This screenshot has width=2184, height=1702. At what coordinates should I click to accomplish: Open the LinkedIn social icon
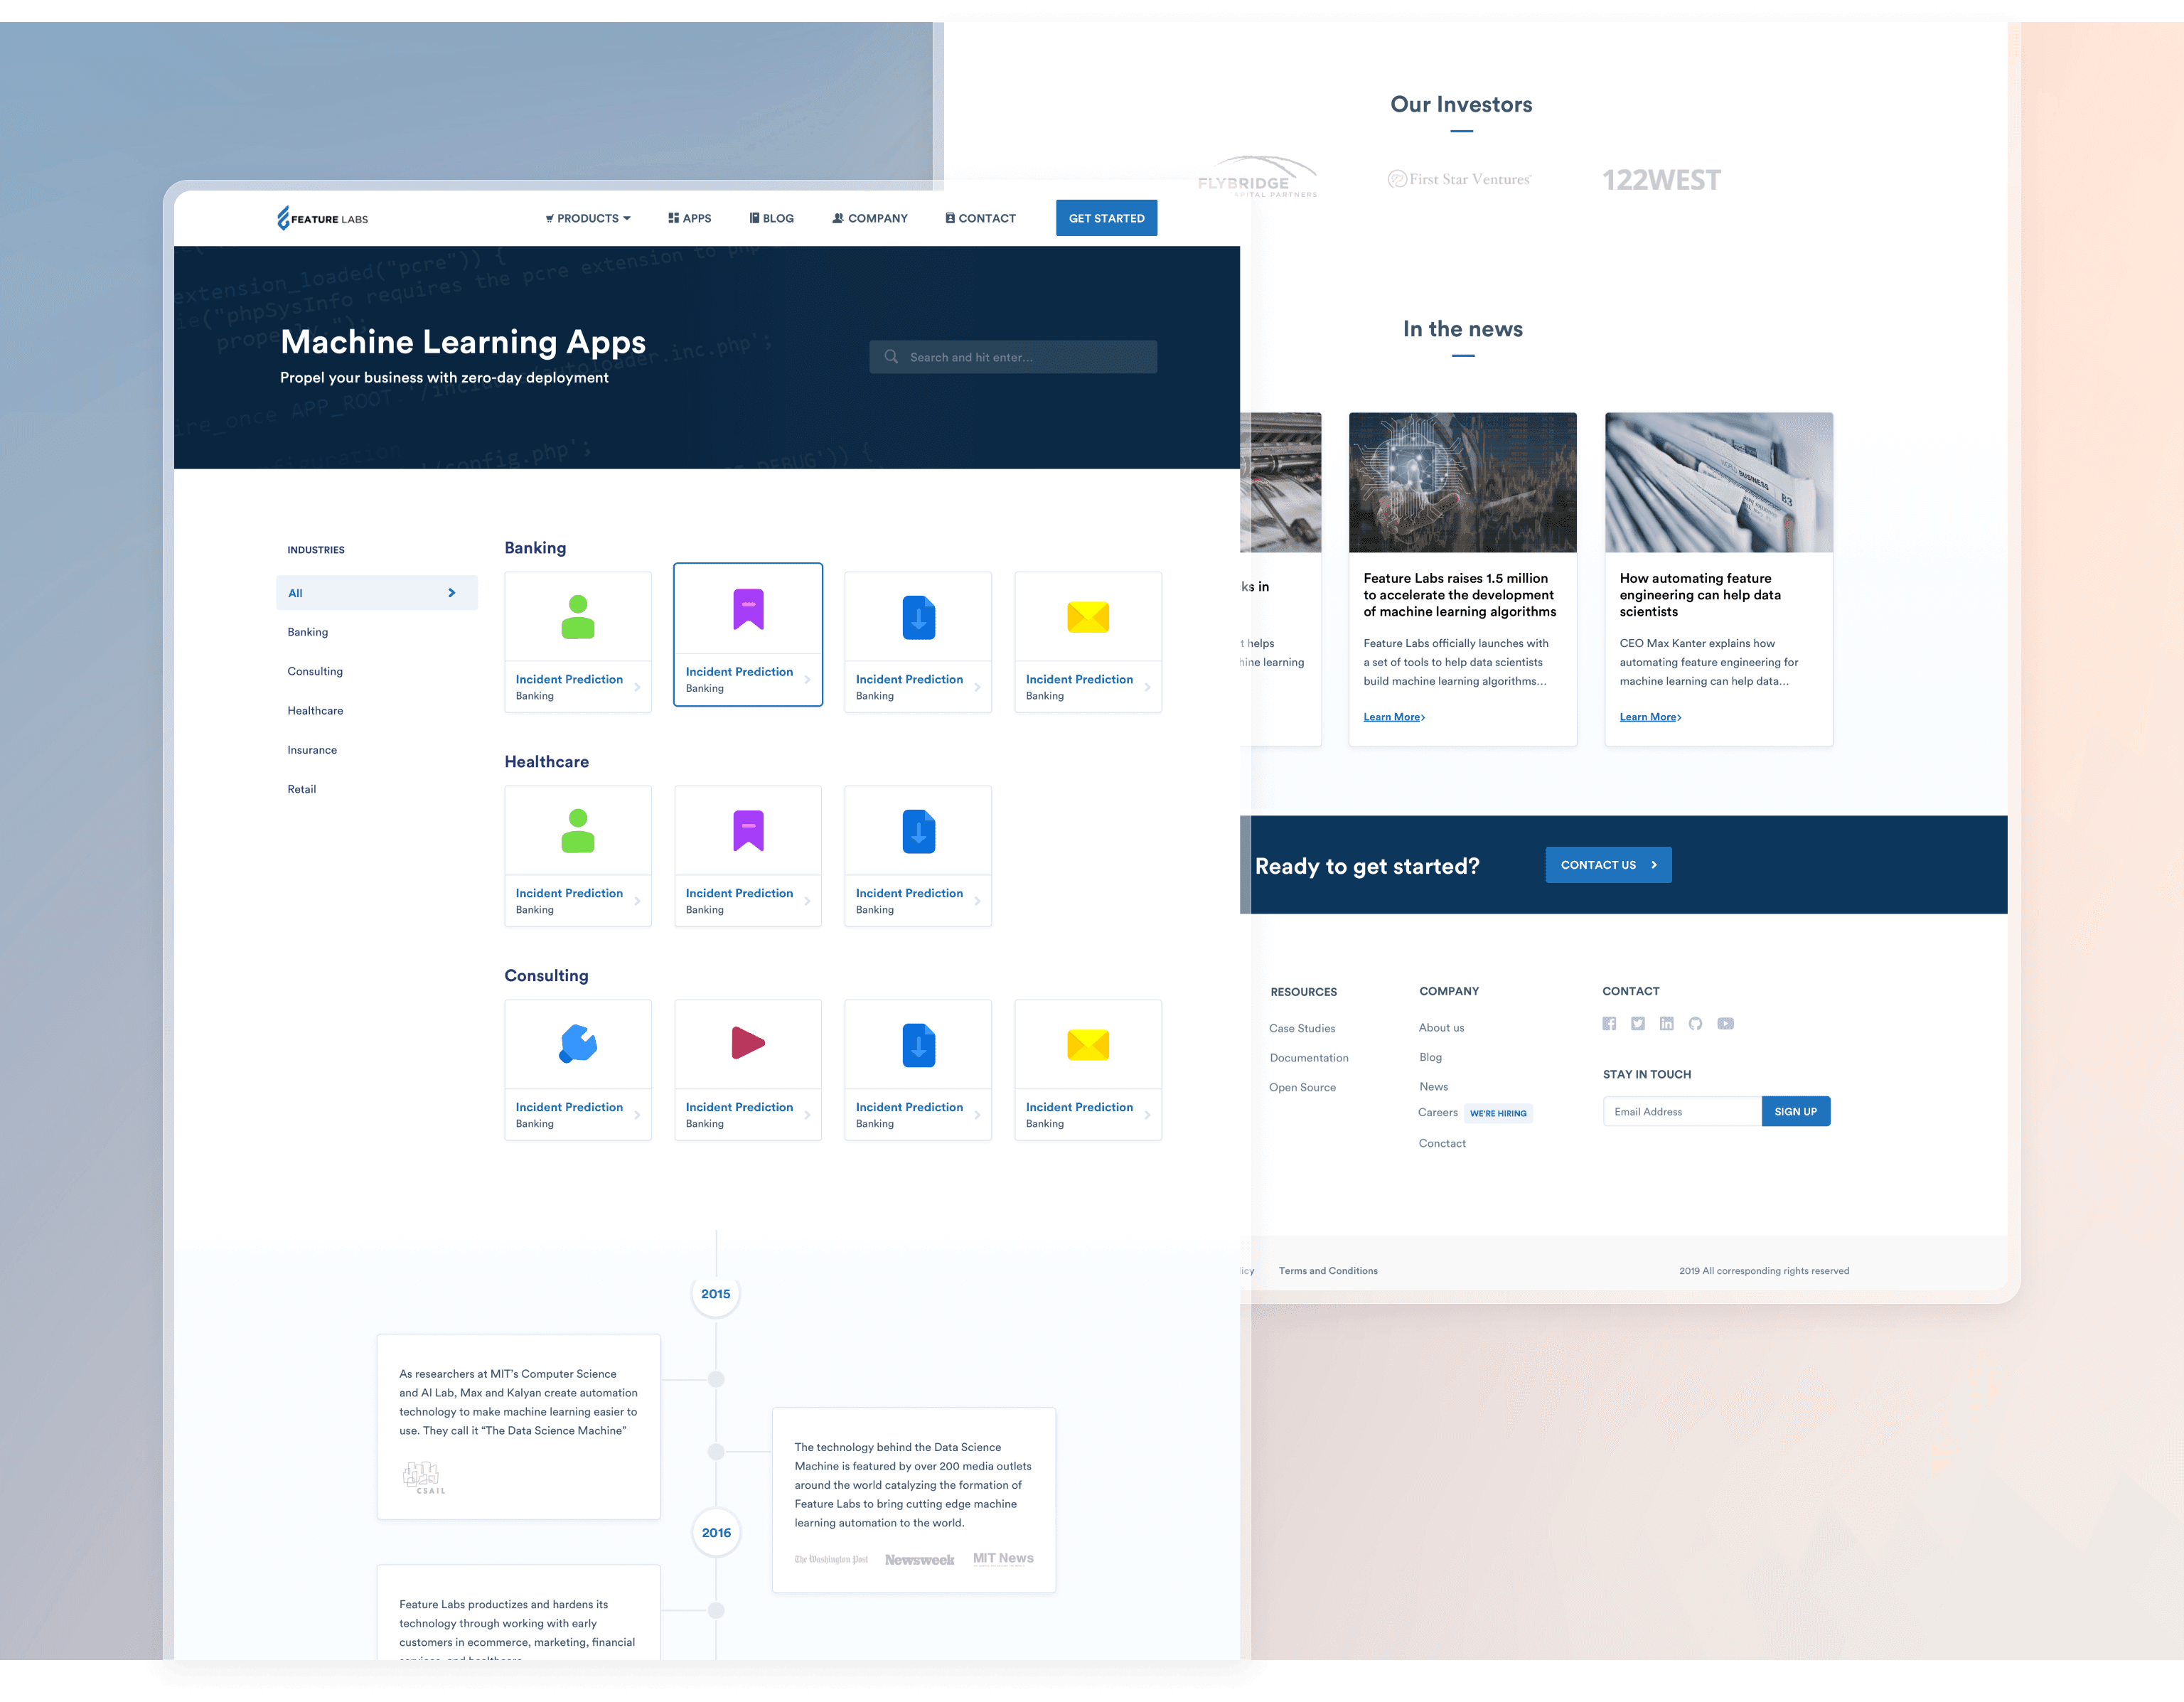coord(1666,1023)
